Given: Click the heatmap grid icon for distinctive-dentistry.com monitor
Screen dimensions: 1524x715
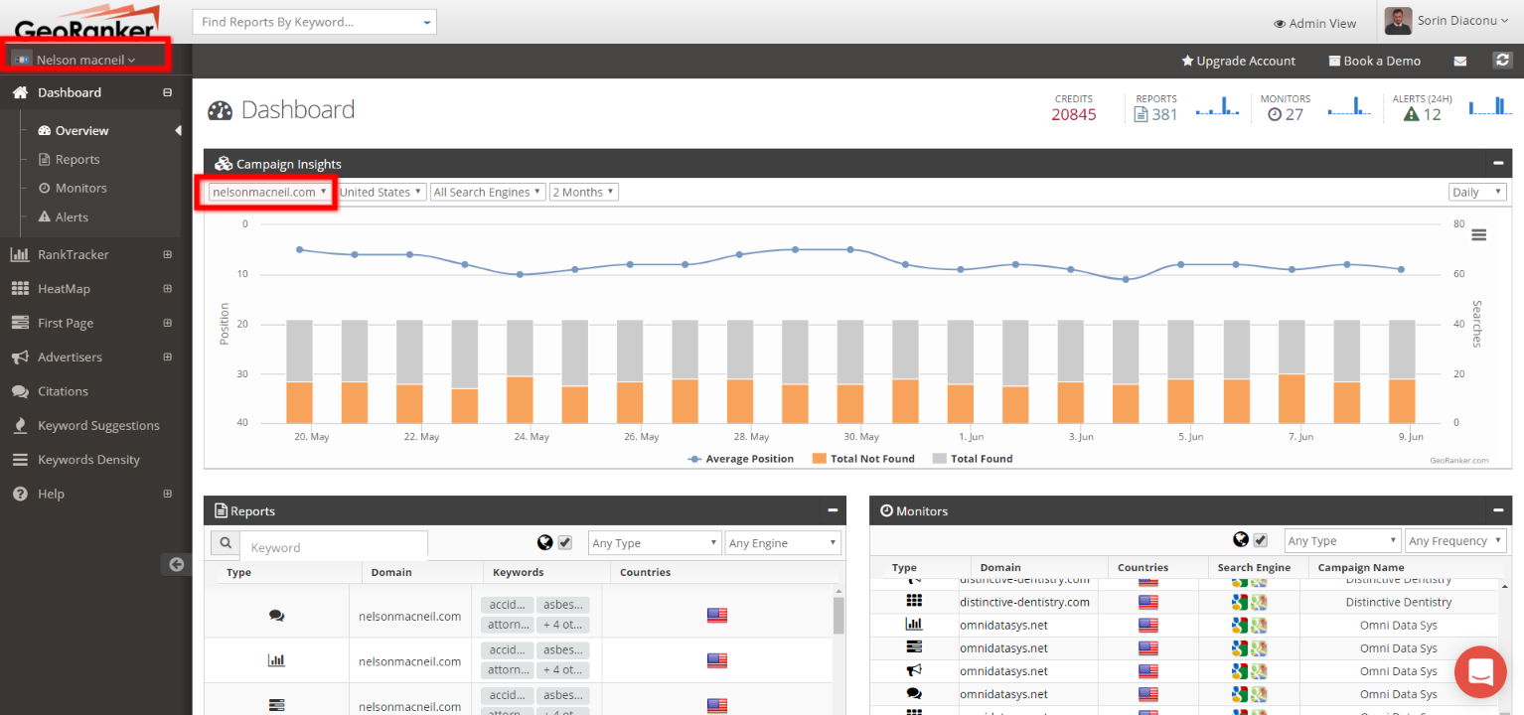Looking at the screenshot, I should coord(914,602).
